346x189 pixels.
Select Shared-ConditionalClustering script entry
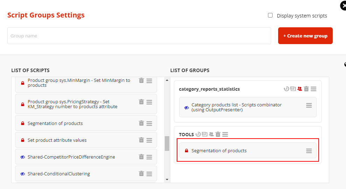(59, 174)
